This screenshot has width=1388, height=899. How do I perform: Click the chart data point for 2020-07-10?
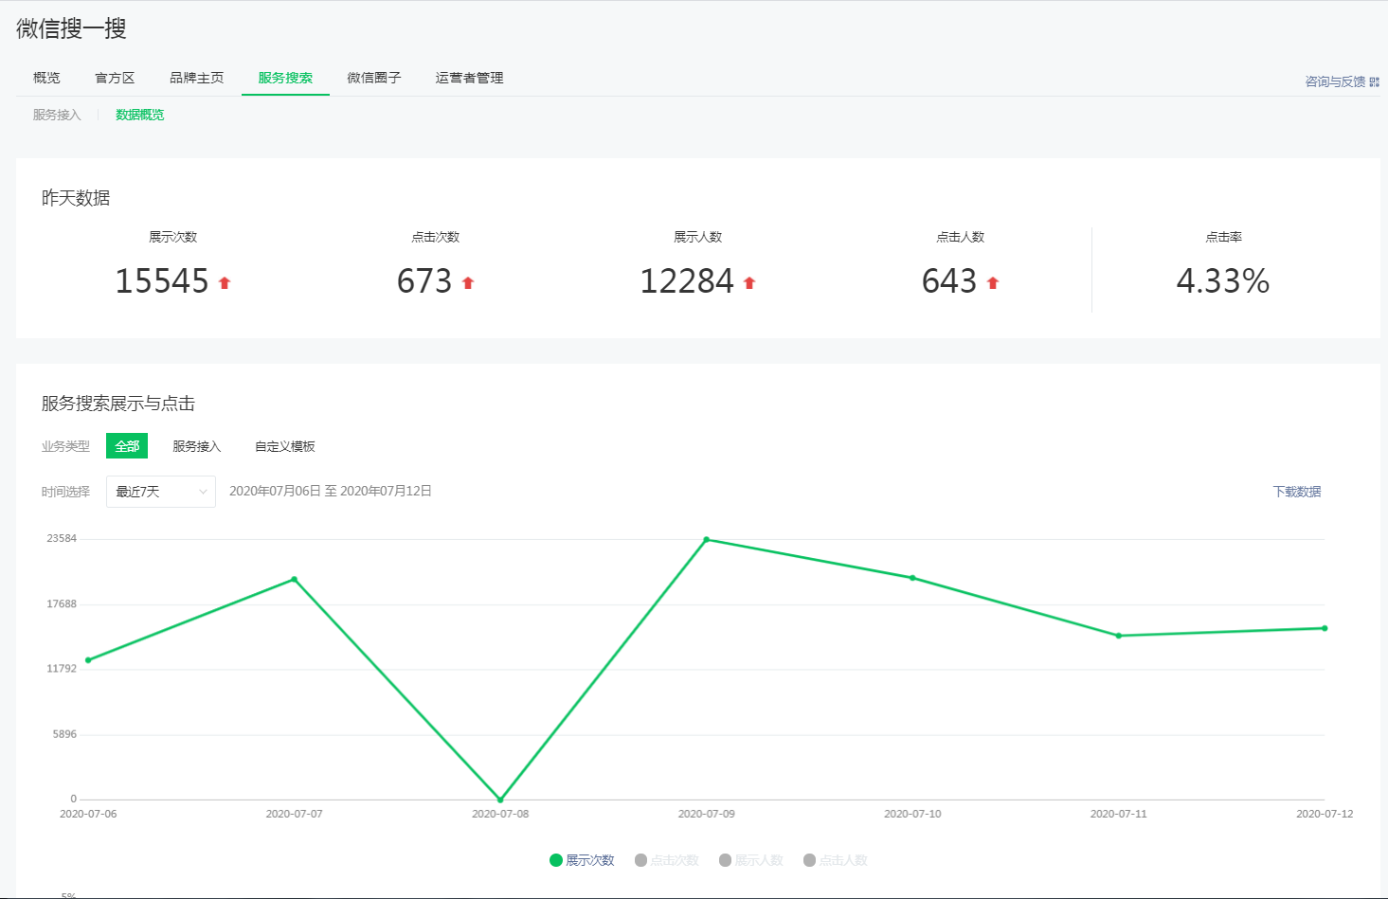(912, 578)
